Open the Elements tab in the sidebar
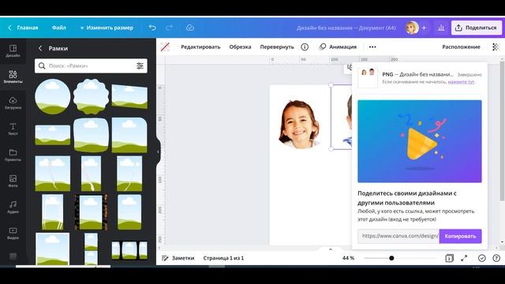Image resolution: width=505 pixels, height=284 pixels. click(x=13, y=77)
